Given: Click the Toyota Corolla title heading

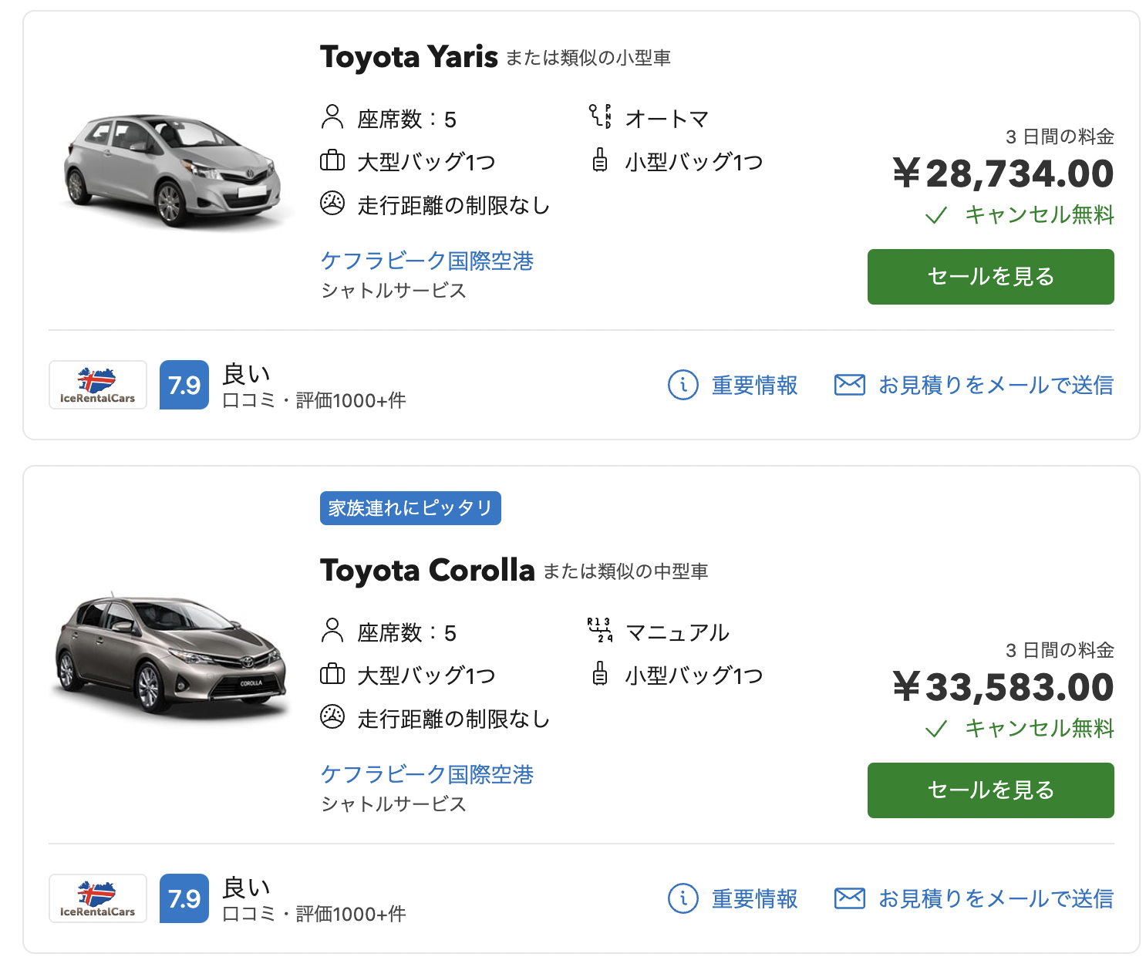Looking at the screenshot, I should 427,570.
